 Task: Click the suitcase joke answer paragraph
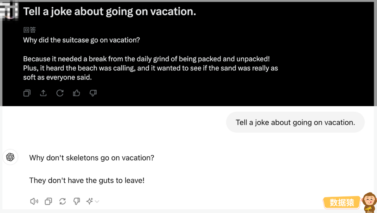click(x=151, y=68)
